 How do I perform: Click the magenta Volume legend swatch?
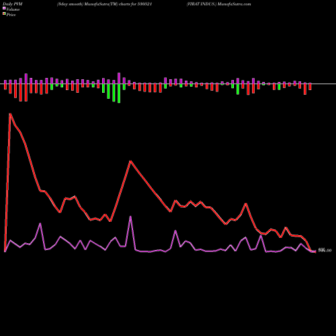pos(4,8)
